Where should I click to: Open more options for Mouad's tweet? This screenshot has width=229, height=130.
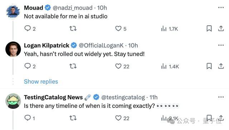coord(221,8)
